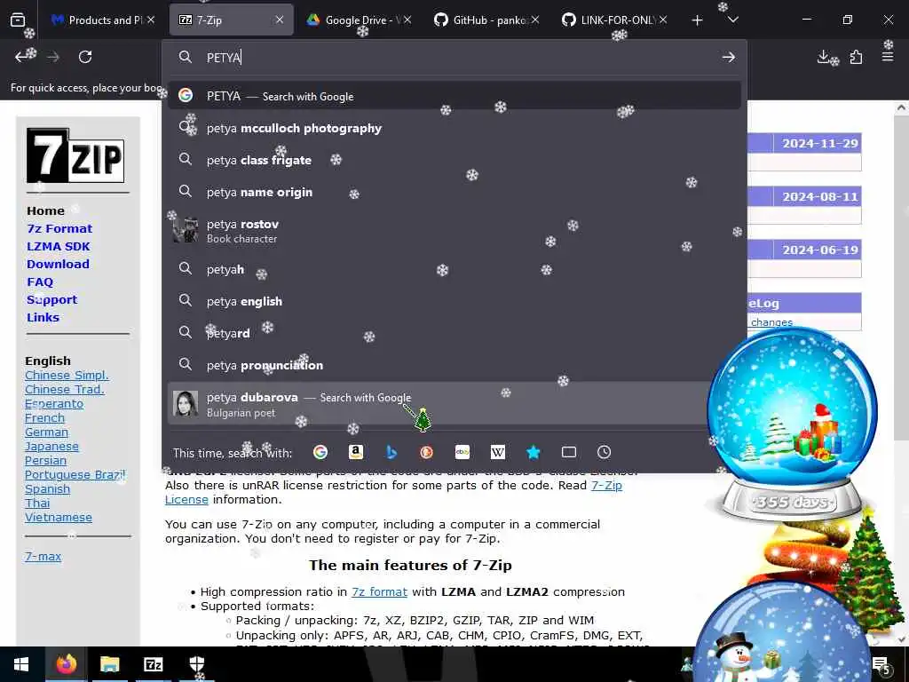Search this time with Wikipedia icon
909x682 pixels.
pos(497,452)
